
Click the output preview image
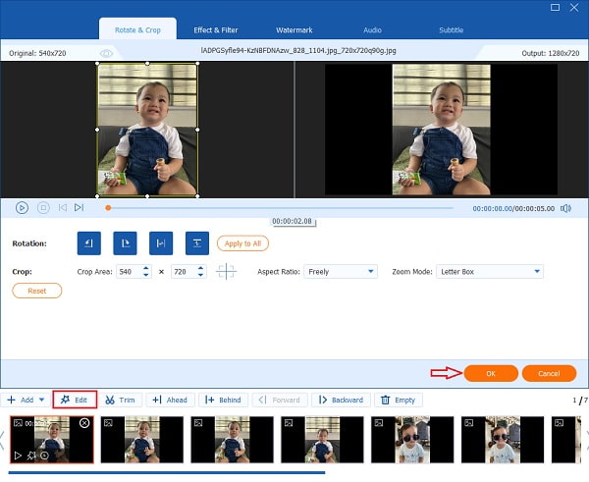[x=442, y=130]
